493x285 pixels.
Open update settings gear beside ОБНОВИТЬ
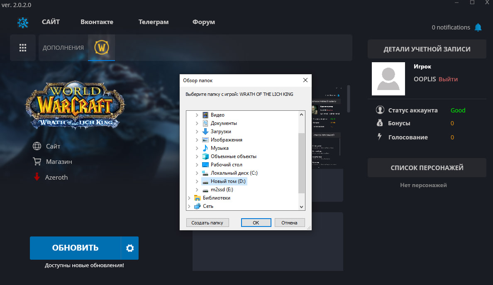pos(130,248)
